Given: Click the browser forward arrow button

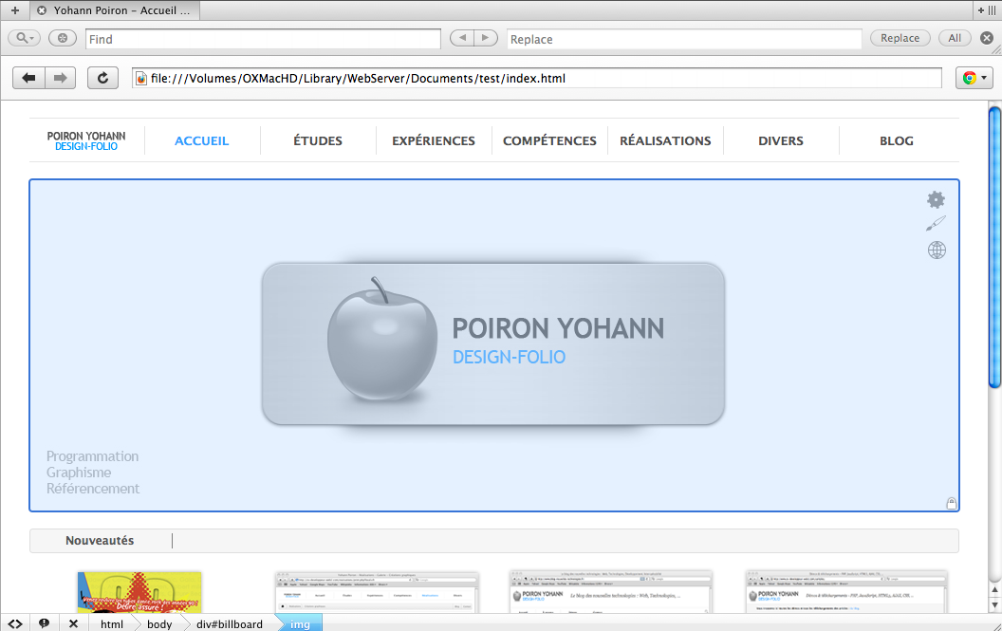Looking at the screenshot, I should [x=60, y=78].
